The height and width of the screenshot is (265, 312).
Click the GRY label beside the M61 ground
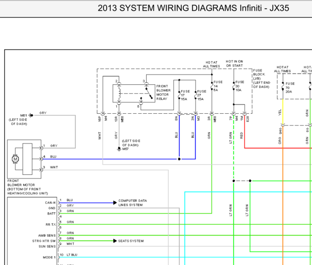(x=43, y=113)
